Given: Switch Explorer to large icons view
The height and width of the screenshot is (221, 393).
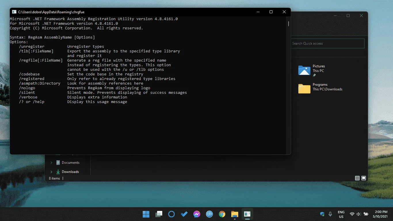Looking at the screenshot, I should (x=364, y=178).
